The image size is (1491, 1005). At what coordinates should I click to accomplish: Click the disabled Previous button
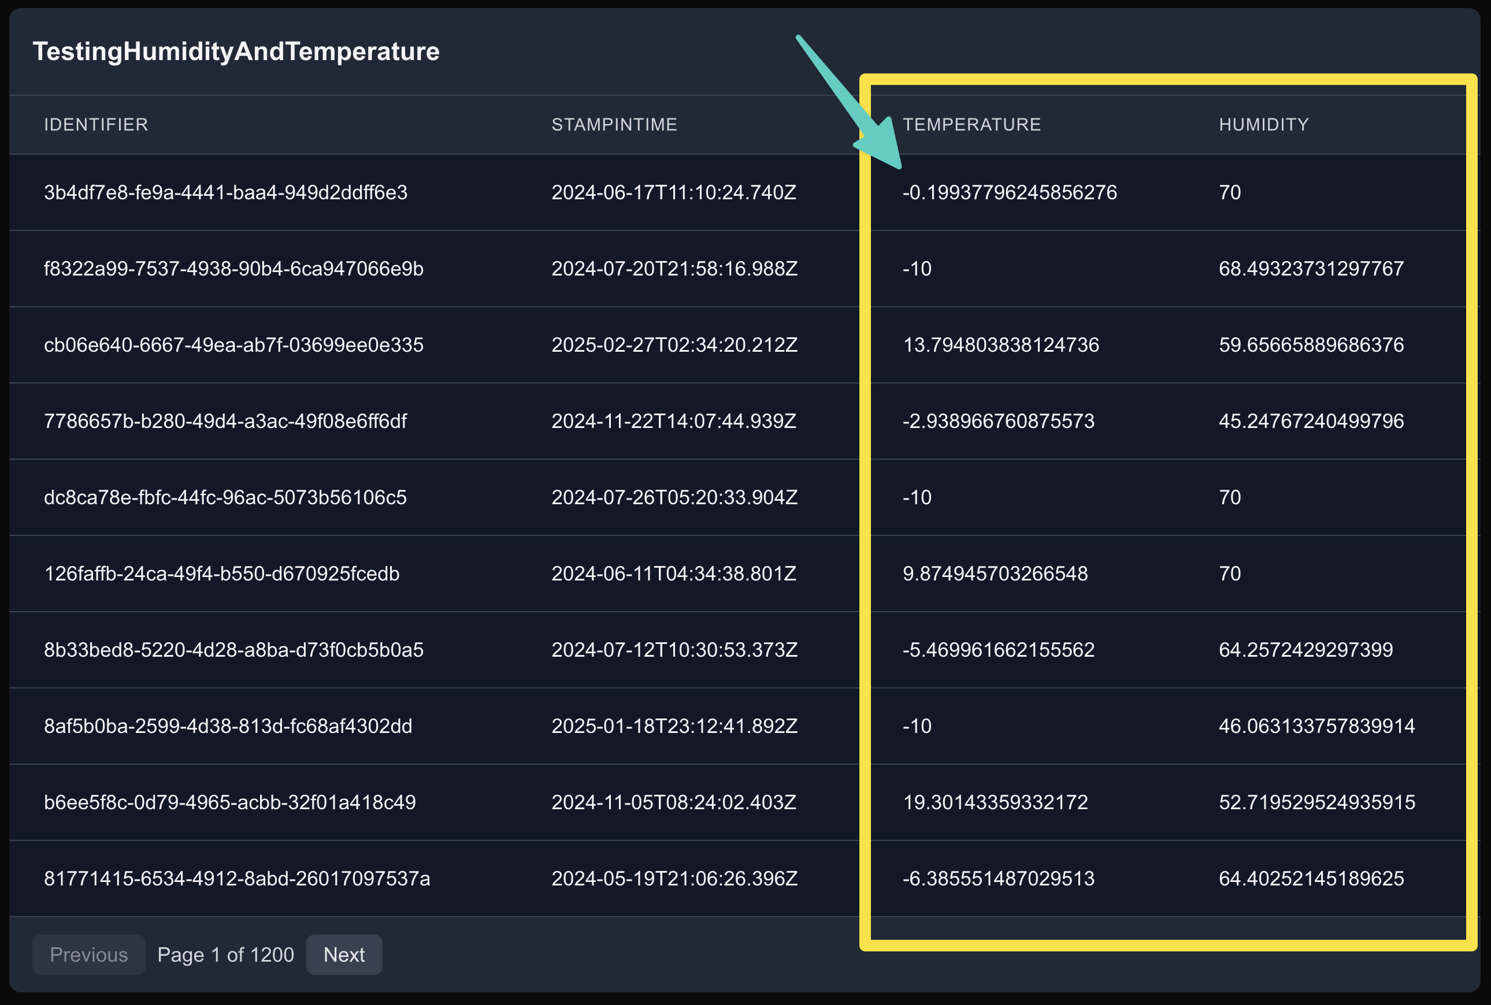tap(88, 954)
